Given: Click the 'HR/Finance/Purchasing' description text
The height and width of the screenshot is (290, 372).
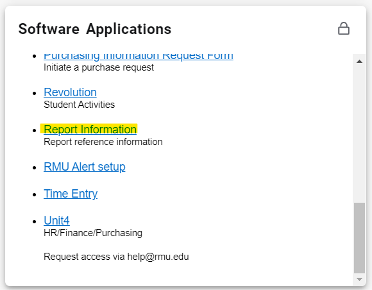Looking at the screenshot, I should click(93, 233).
